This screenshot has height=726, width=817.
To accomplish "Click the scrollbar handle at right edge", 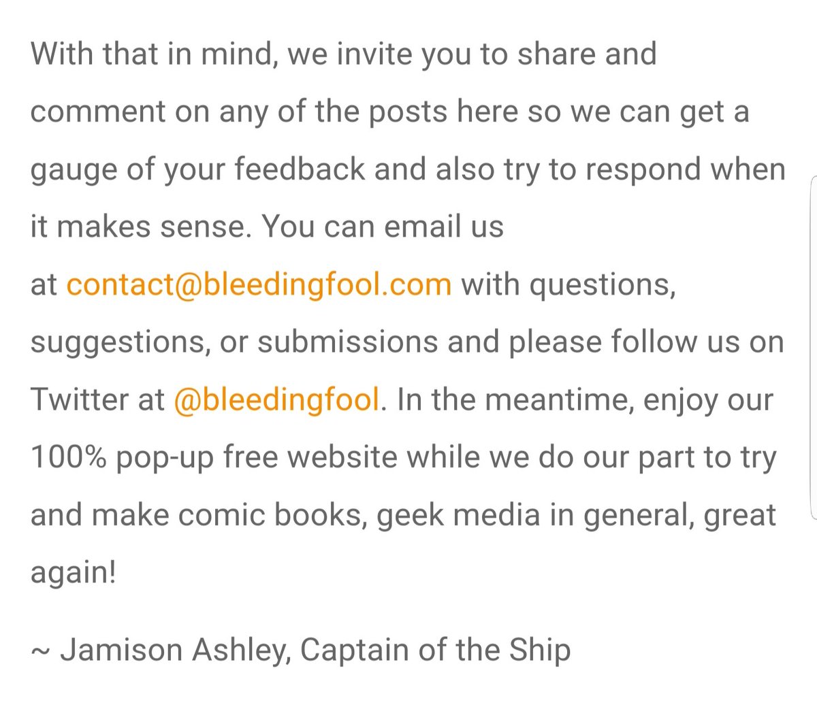I will (x=814, y=348).
